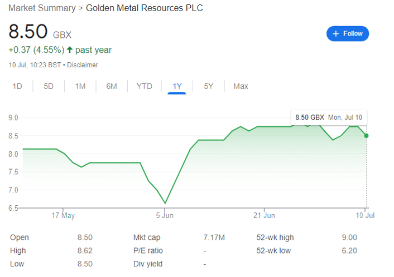Click the Golden Metal Resources PLC title

[x=144, y=8]
